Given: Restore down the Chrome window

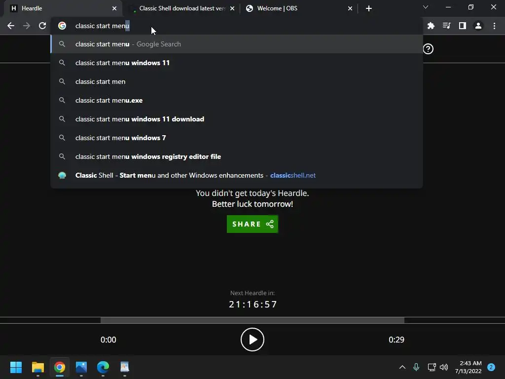Looking at the screenshot, I should 471,7.
